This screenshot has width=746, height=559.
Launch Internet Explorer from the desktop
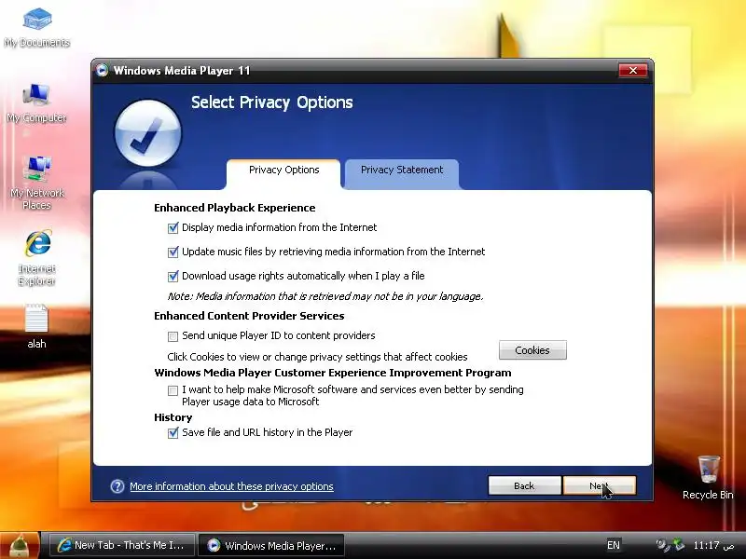[37, 258]
